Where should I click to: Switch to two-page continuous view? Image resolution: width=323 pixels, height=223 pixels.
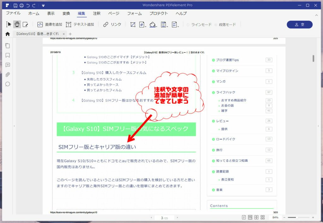point(263,217)
